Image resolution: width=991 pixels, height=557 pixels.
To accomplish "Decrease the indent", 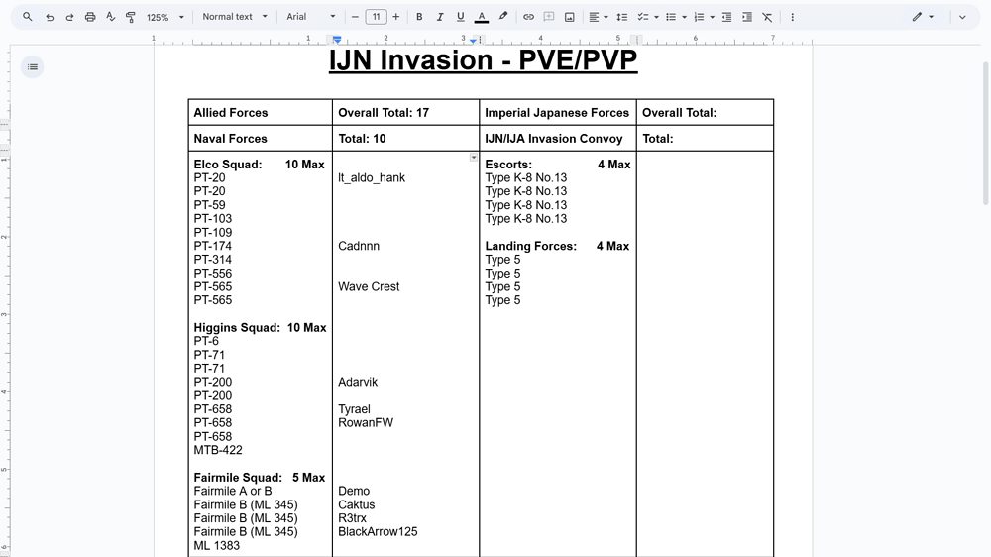I will click(726, 17).
